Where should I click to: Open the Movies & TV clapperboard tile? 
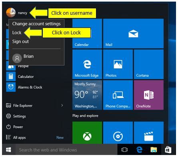coord(149,133)
